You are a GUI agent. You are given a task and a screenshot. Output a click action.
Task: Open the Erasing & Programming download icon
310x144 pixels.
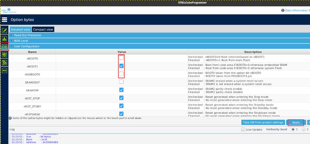coord(5,39)
